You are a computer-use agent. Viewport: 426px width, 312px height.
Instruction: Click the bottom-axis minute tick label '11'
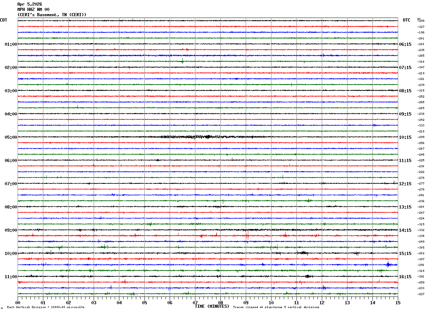[296, 302]
